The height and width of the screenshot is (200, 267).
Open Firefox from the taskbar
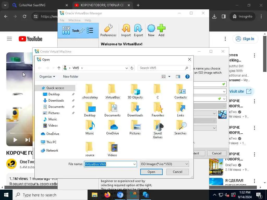(x=107, y=195)
